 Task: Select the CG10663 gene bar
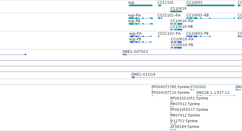tap(210, 5)
